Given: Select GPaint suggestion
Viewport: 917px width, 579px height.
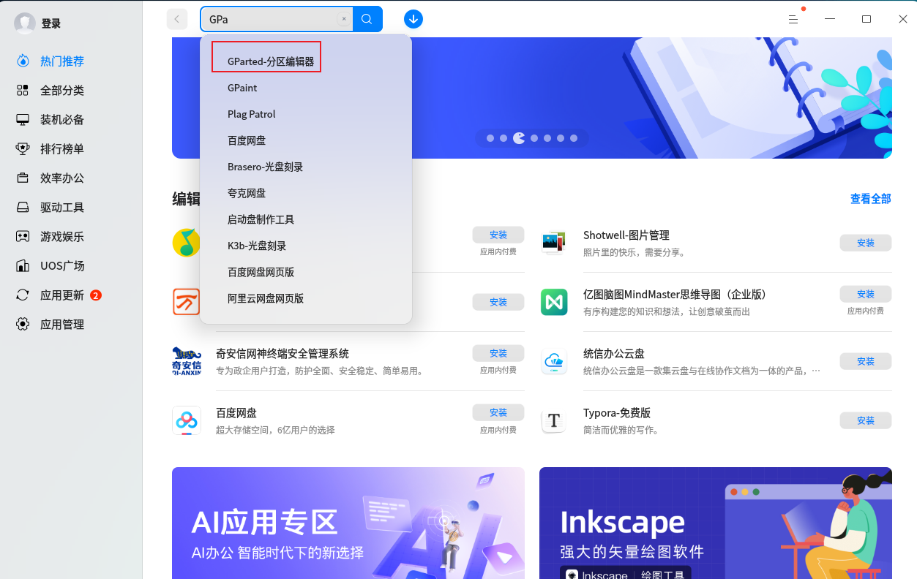Looking at the screenshot, I should [242, 88].
